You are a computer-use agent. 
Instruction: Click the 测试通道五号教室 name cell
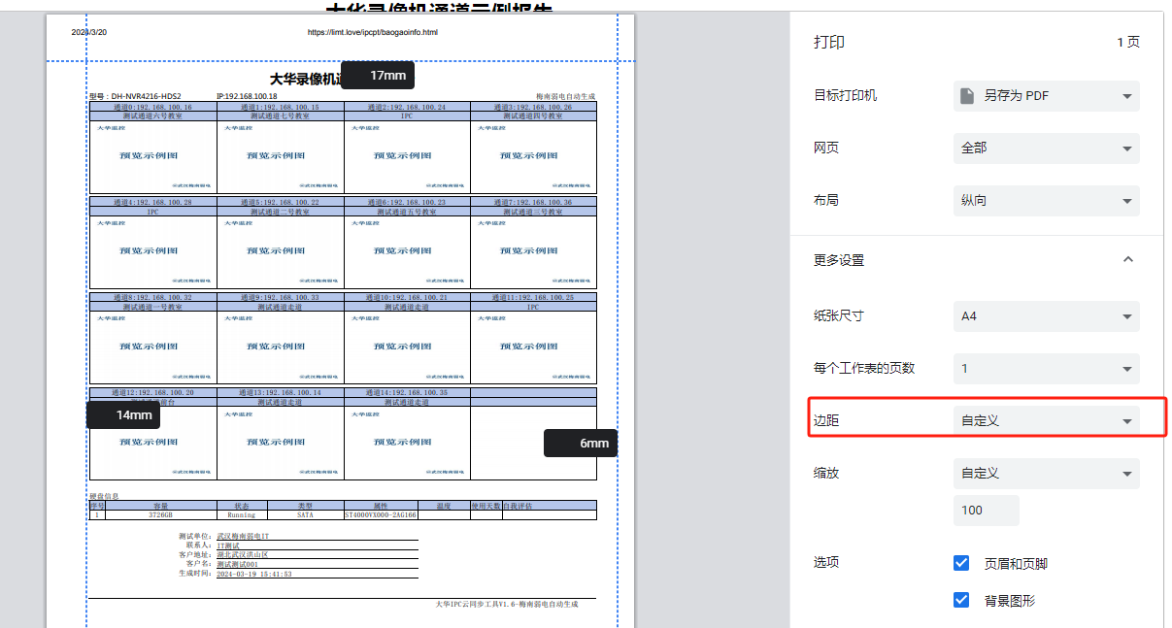click(x=407, y=211)
